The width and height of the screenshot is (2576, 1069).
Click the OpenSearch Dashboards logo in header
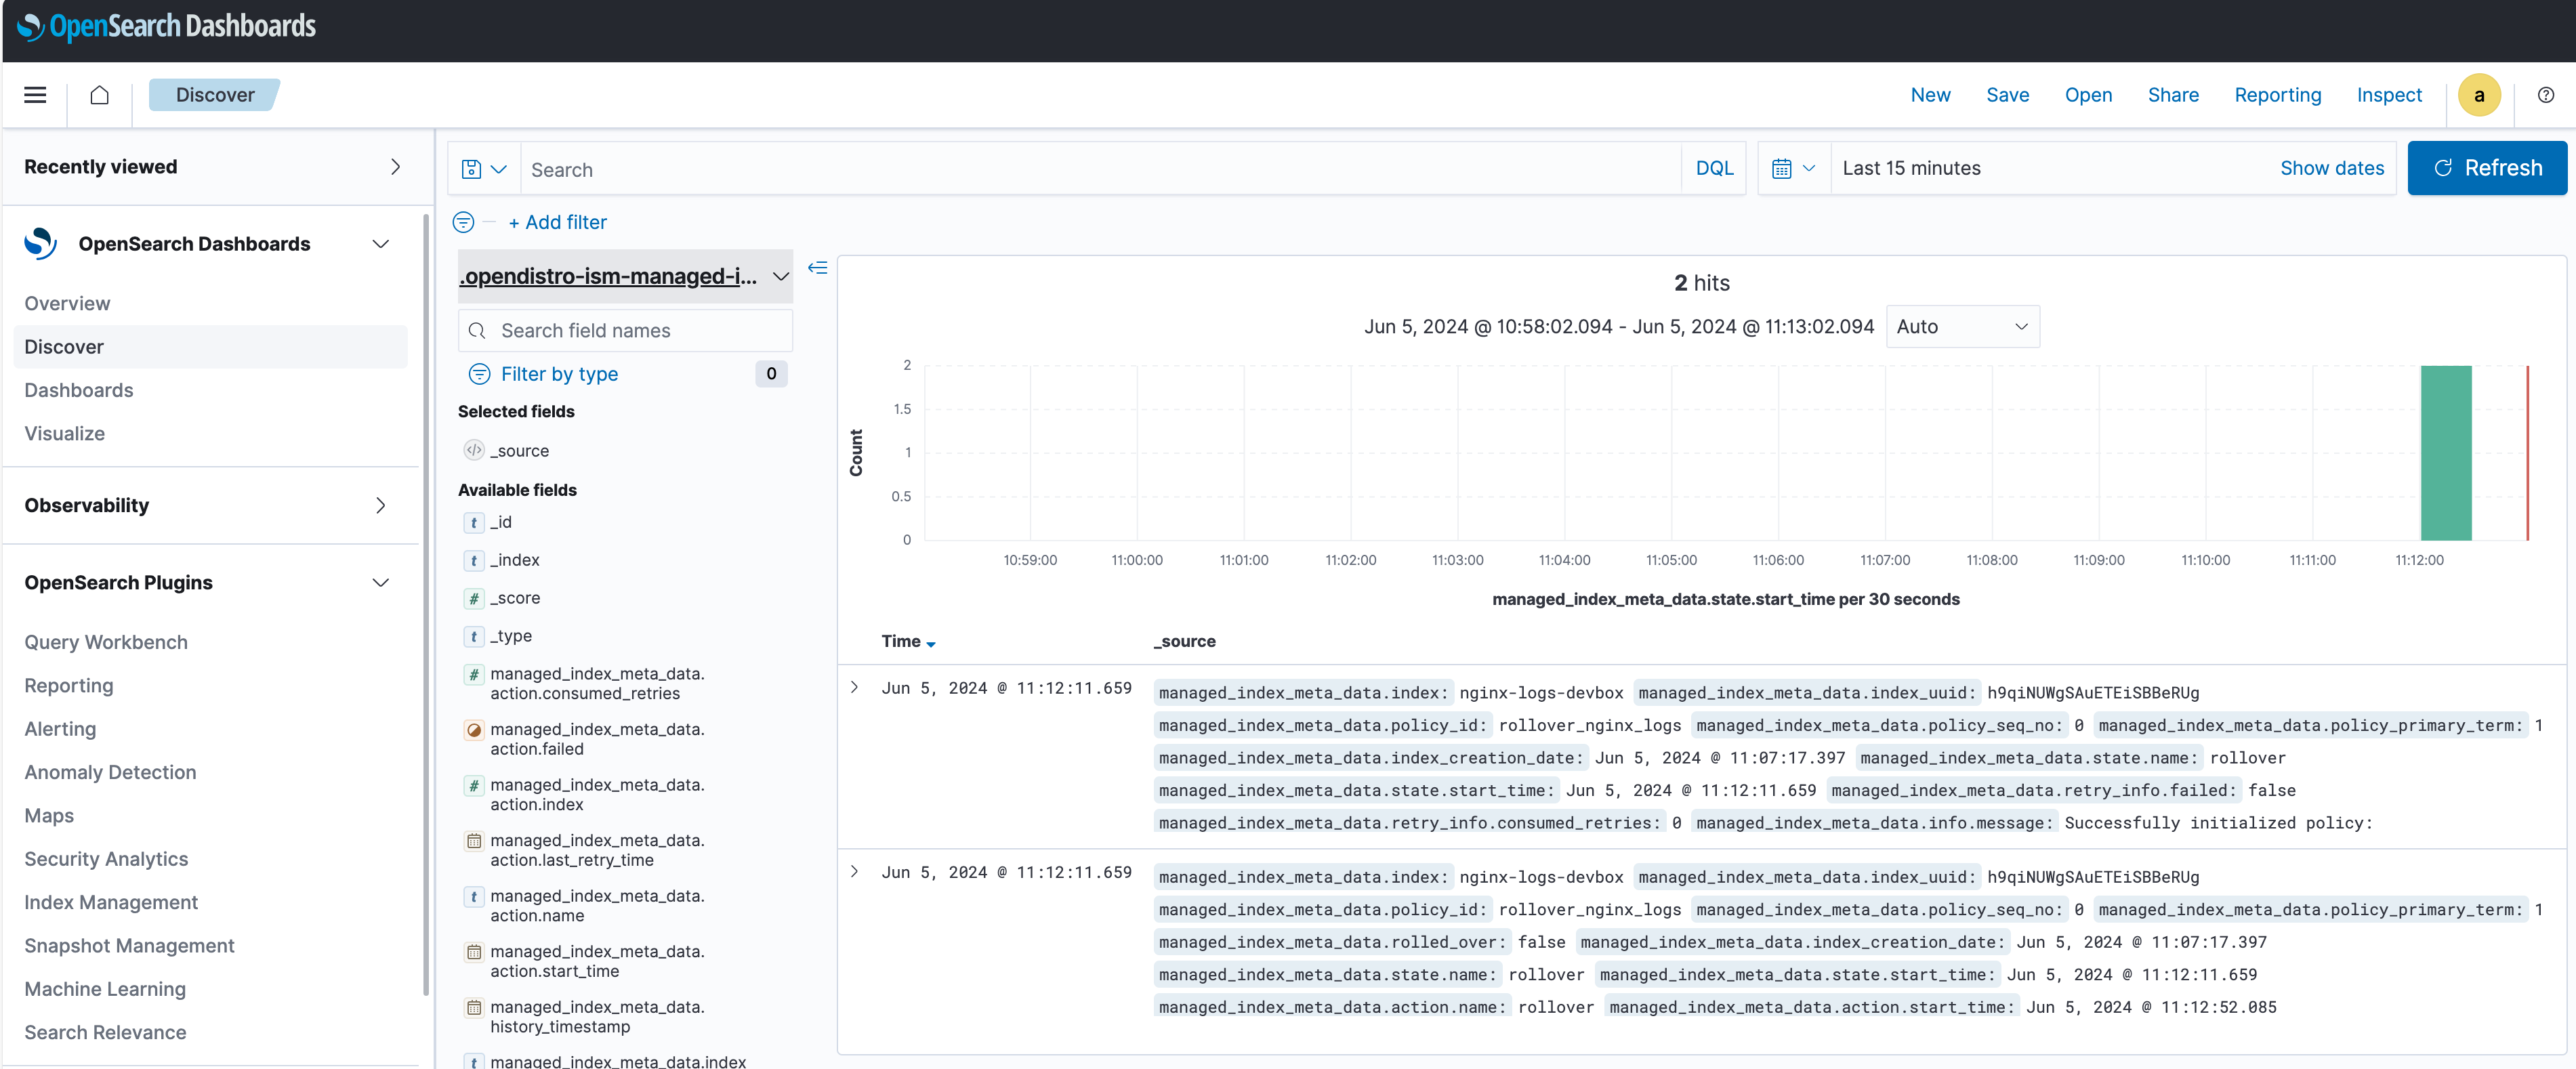pyautogui.click(x=166, y=26)
